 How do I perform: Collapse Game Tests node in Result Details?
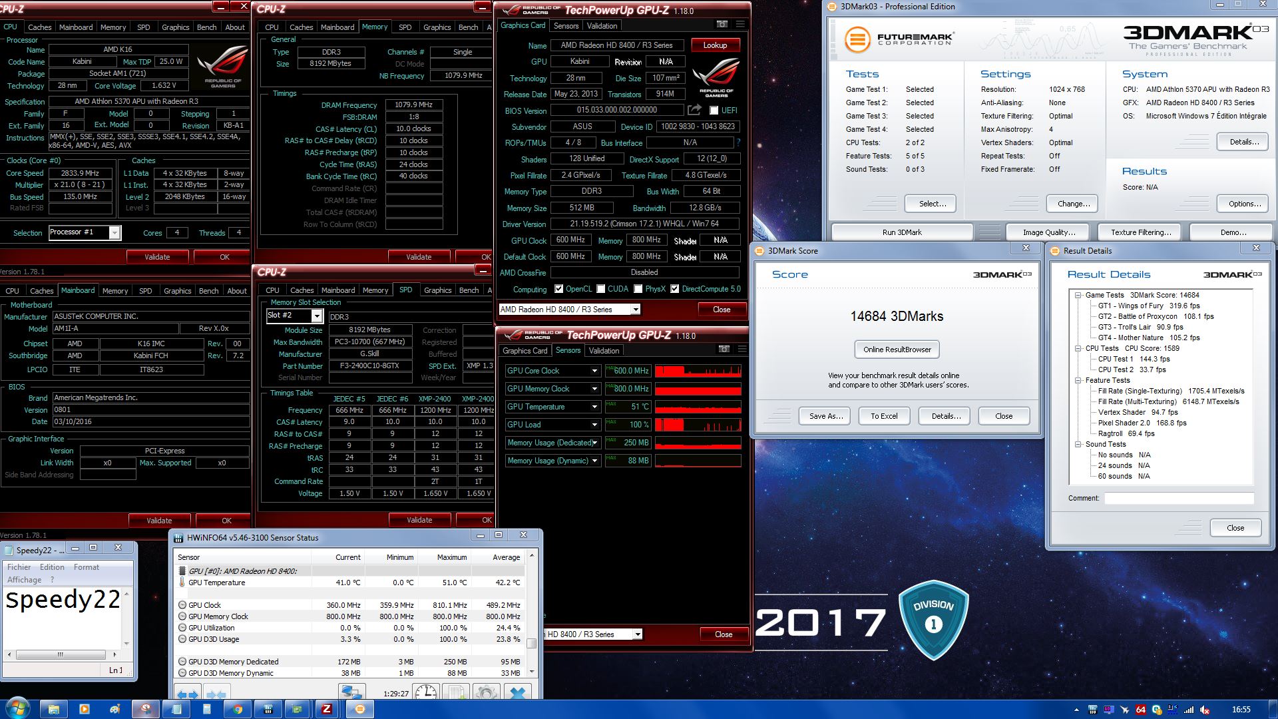click(1078, 295)
